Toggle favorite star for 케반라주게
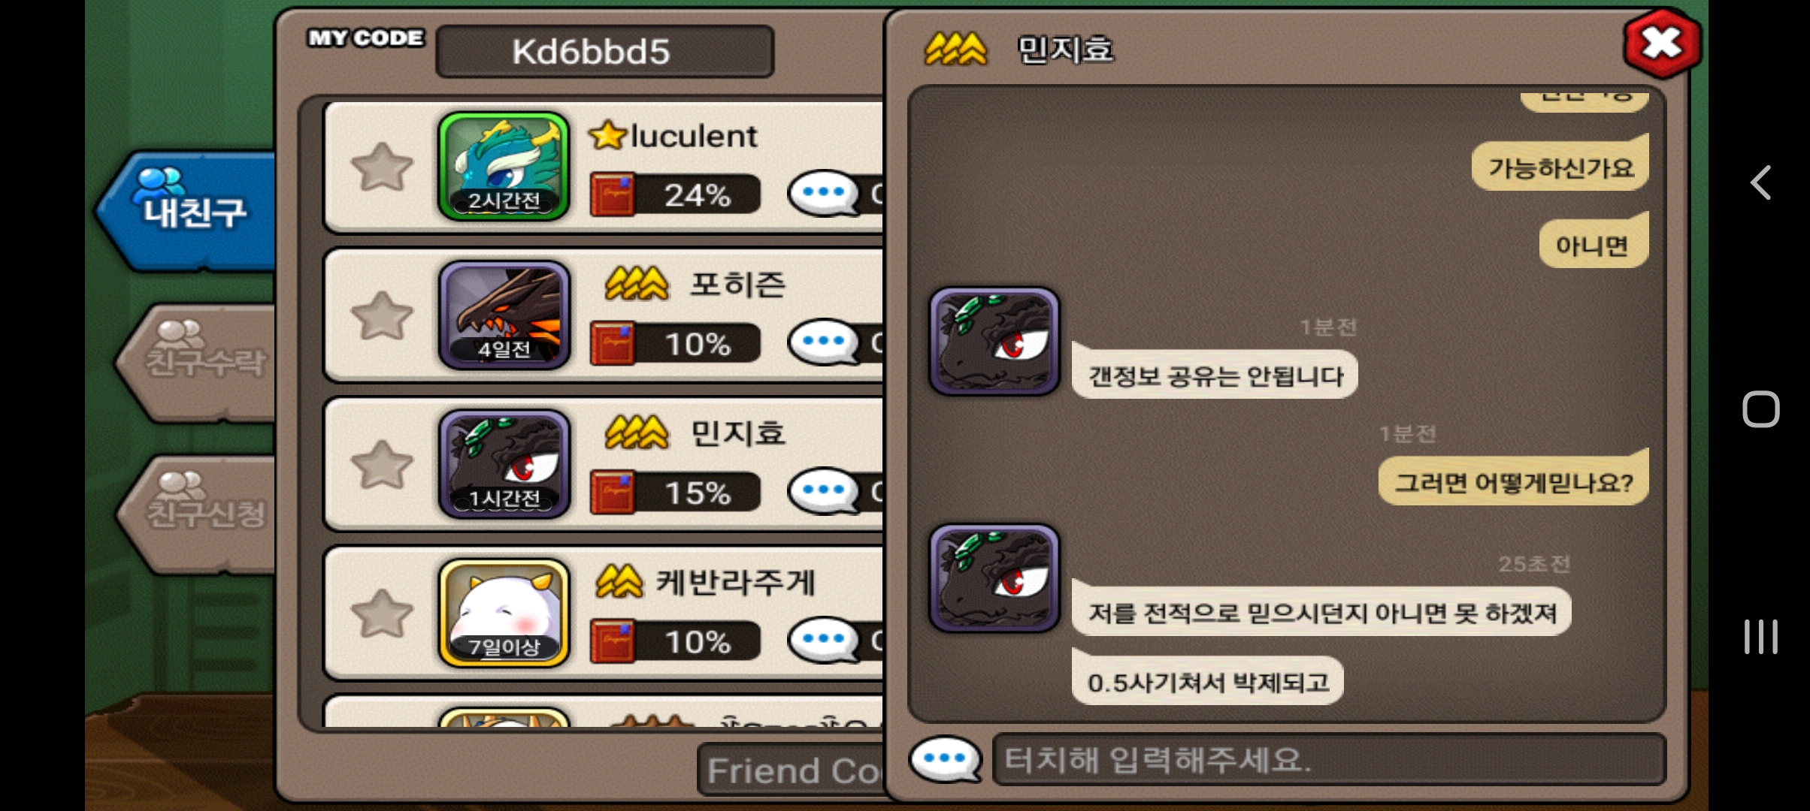1810x811 pixels. [x=382, y=613]
